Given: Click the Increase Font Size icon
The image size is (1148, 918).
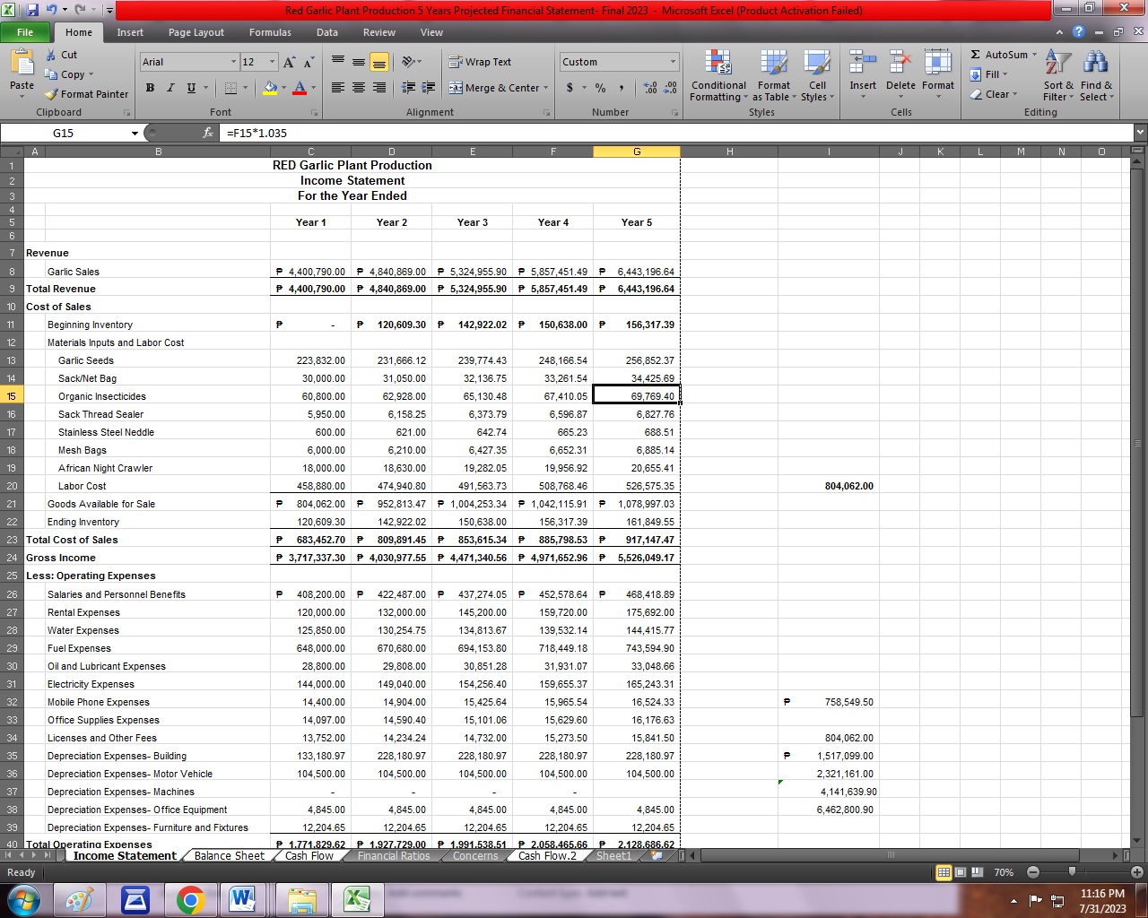Looking at the screenshot, I should tap(289, 62).
